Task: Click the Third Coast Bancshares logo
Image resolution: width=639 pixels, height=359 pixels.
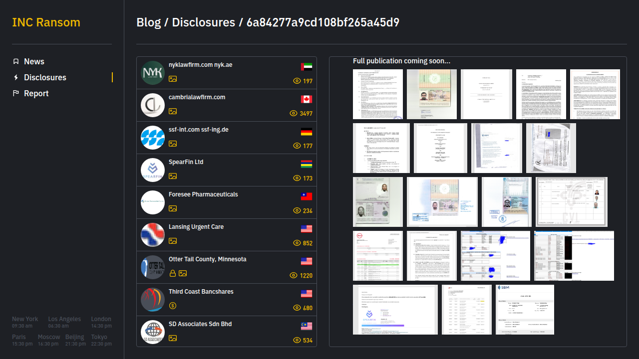Action: tap(153, 300)
